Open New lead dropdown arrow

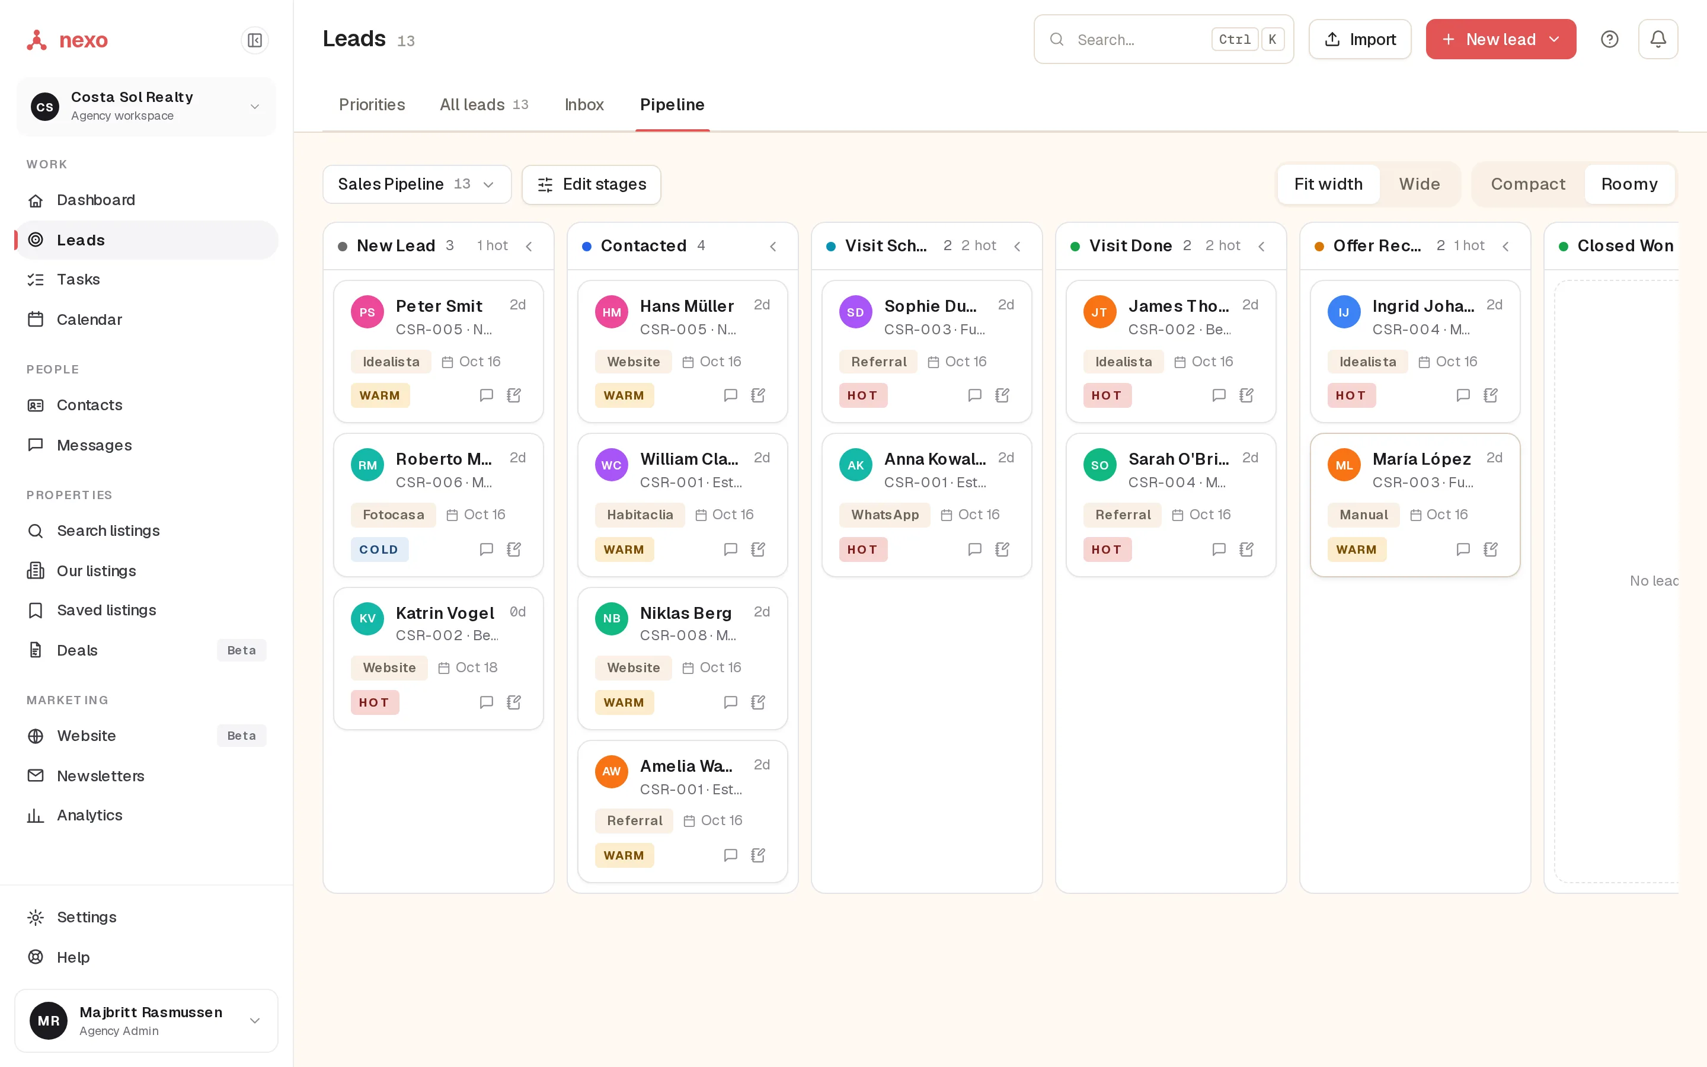[1554, 40]
